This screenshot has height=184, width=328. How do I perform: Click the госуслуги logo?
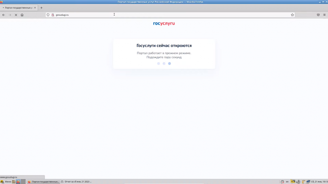pos(164,23)
